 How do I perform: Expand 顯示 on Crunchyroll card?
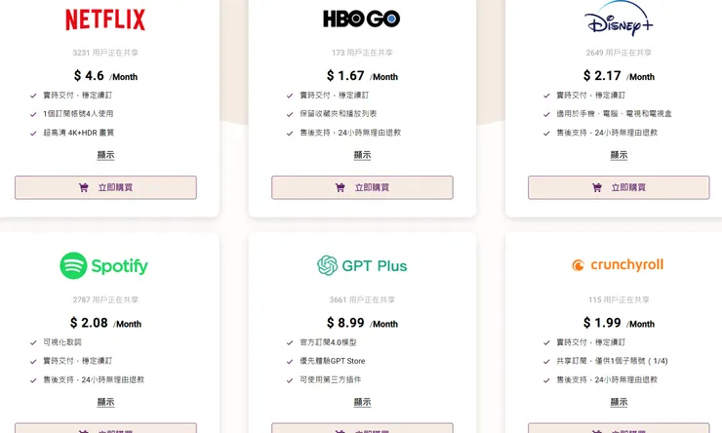pyautogui.click(x=619, y=402)
